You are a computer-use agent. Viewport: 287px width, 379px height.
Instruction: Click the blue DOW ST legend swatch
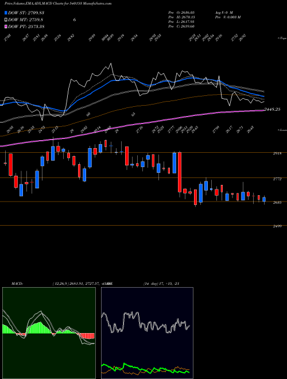tap(6, 13)
